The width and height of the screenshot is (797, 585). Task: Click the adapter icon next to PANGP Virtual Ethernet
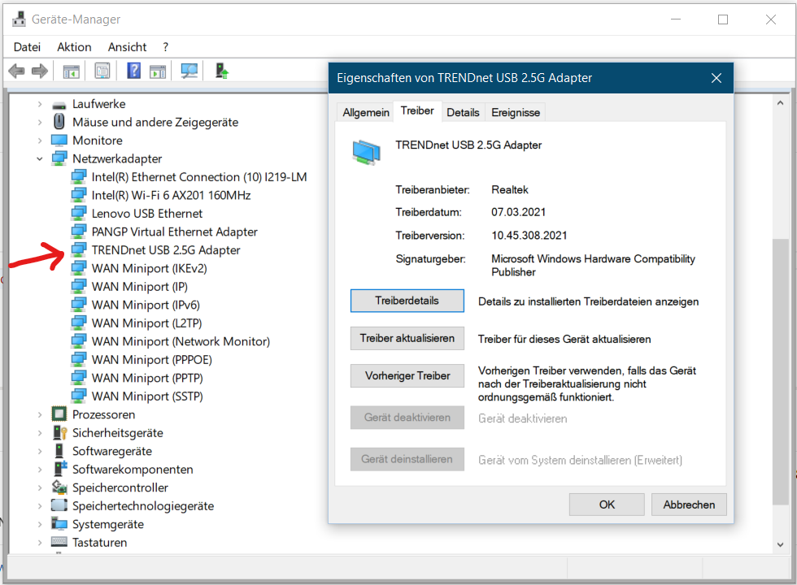pyautogui.click(x=79, y=232)
